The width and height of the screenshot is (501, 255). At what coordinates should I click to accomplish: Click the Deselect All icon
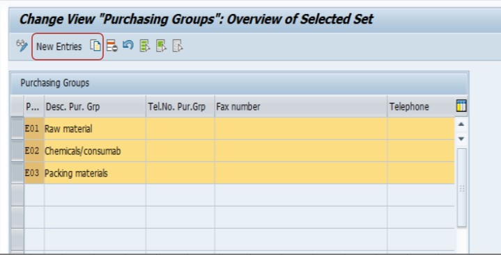coord(178,46)
